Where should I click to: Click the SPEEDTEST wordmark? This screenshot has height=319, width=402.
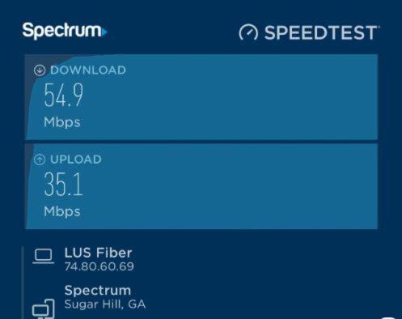pos(322,32)
